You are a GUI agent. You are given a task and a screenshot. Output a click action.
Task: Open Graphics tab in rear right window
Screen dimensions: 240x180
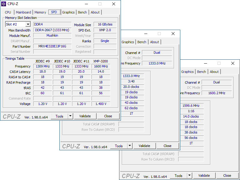point(187,72)
